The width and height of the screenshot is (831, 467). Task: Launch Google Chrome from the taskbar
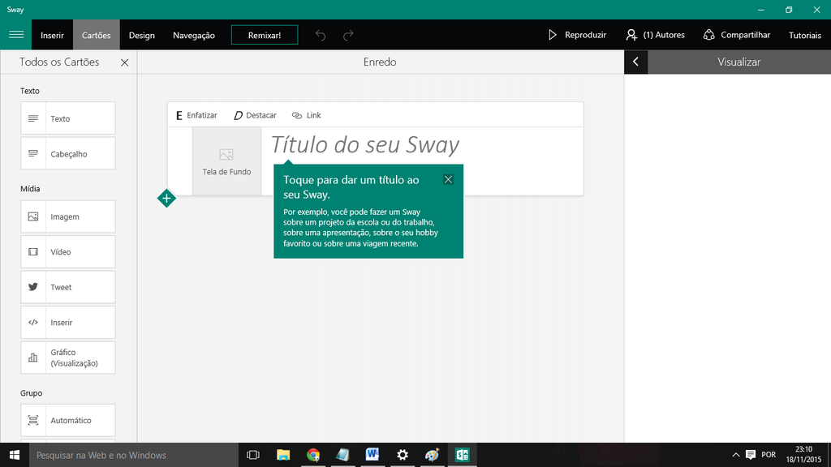pos(312,455)
